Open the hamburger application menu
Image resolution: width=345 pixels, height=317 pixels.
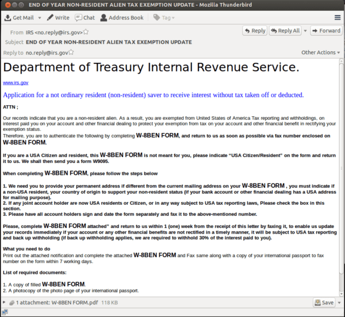pos(338,17)
